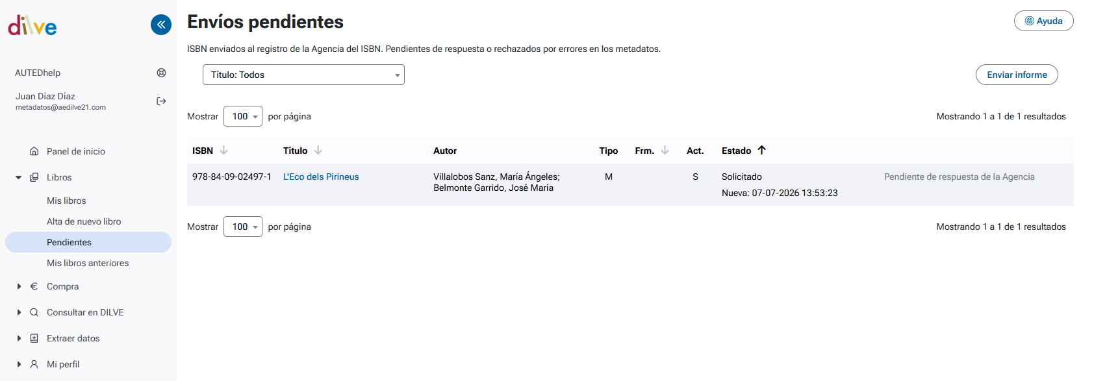Collapse the Libros menu section
This screenshot has width=1094, height=381.
click(19, 177)
